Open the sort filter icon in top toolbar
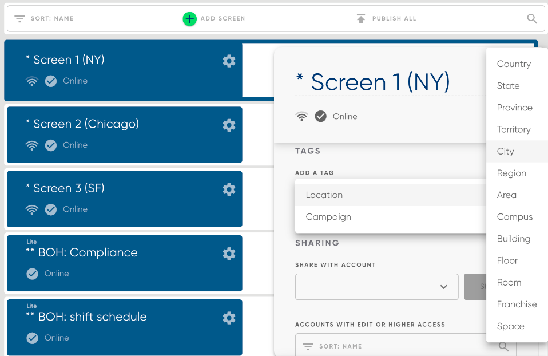This screenshot has width=548, height=356. tap(19, 18)
